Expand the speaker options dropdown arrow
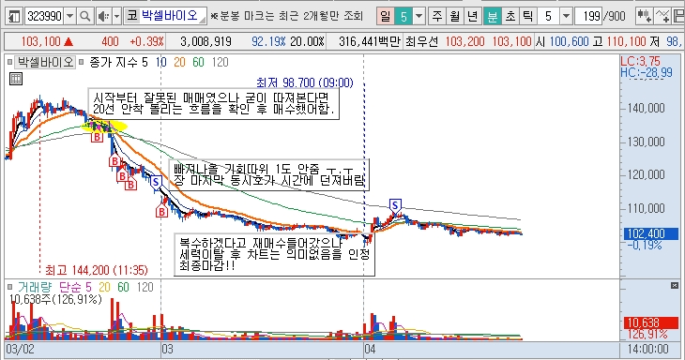 tap(116, 17)
